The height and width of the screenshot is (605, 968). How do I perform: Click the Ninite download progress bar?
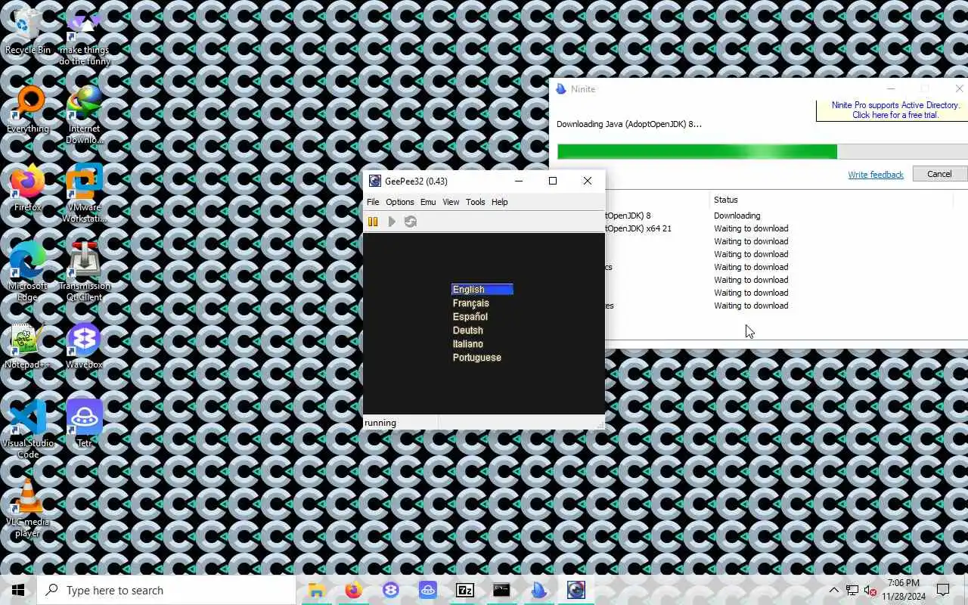(762, 151)
